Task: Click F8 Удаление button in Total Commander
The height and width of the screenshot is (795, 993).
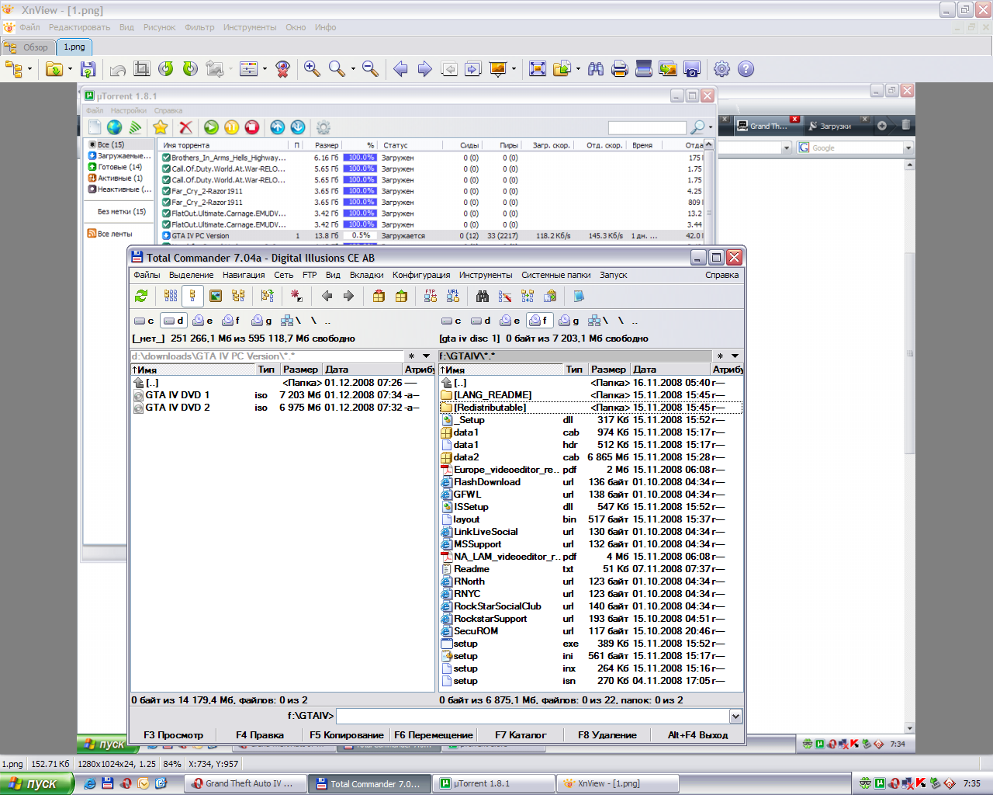Action: pyautogui.click(x=607, y=735)
